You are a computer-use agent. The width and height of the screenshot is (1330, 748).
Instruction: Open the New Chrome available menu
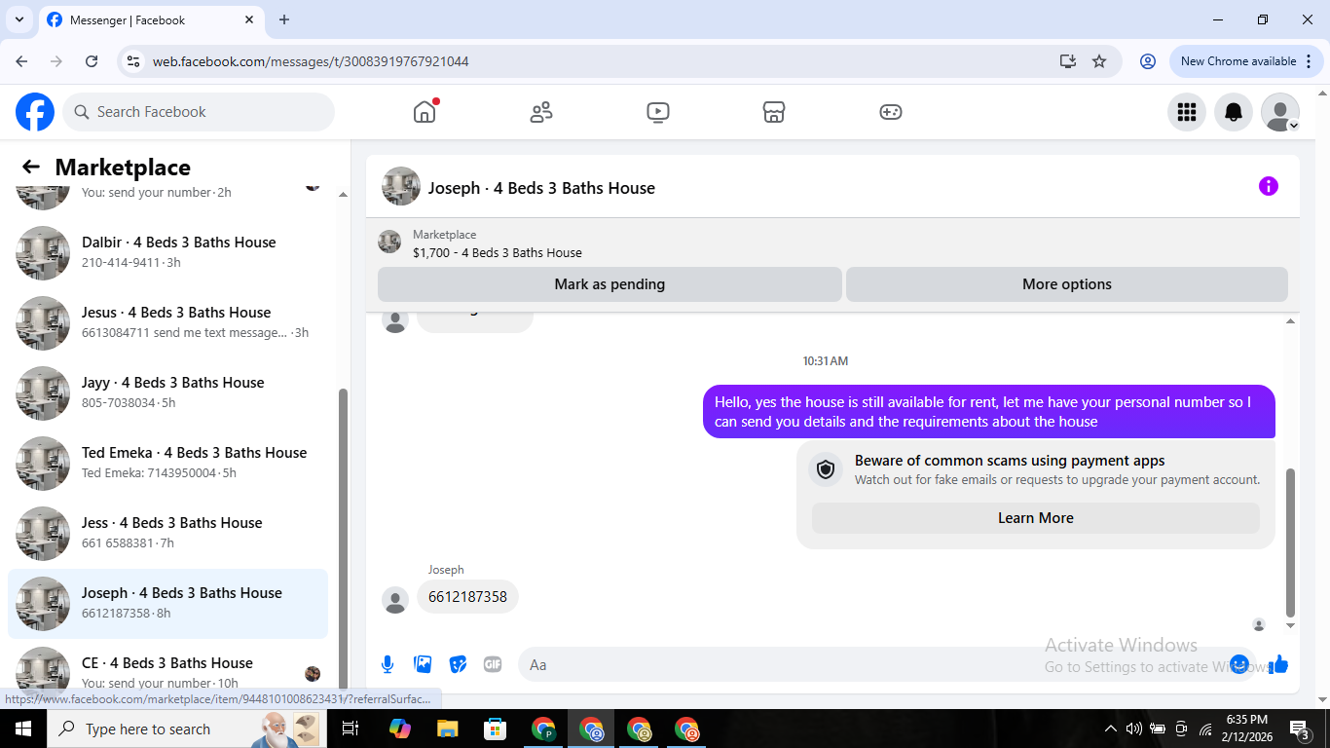(x=1247, y=61)
